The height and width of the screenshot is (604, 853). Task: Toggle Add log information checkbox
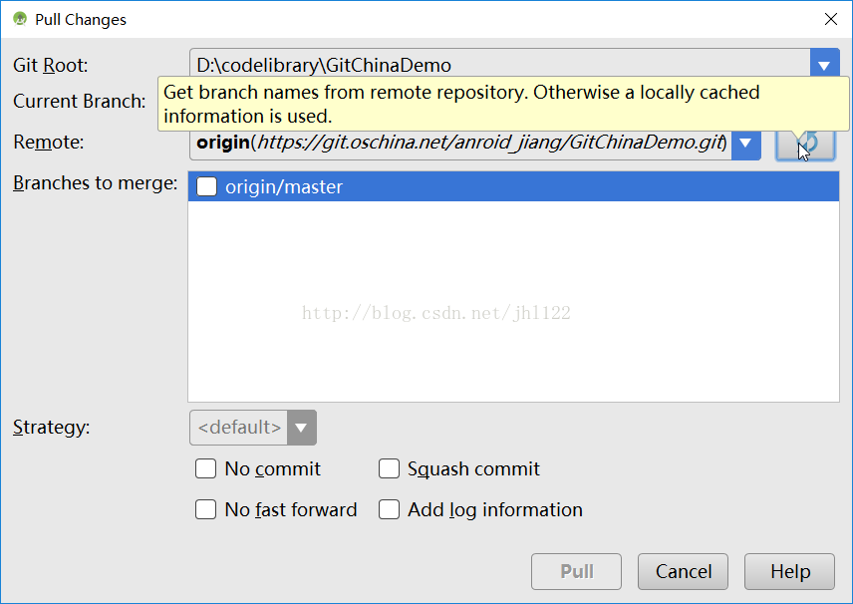(x=389, y=509)
